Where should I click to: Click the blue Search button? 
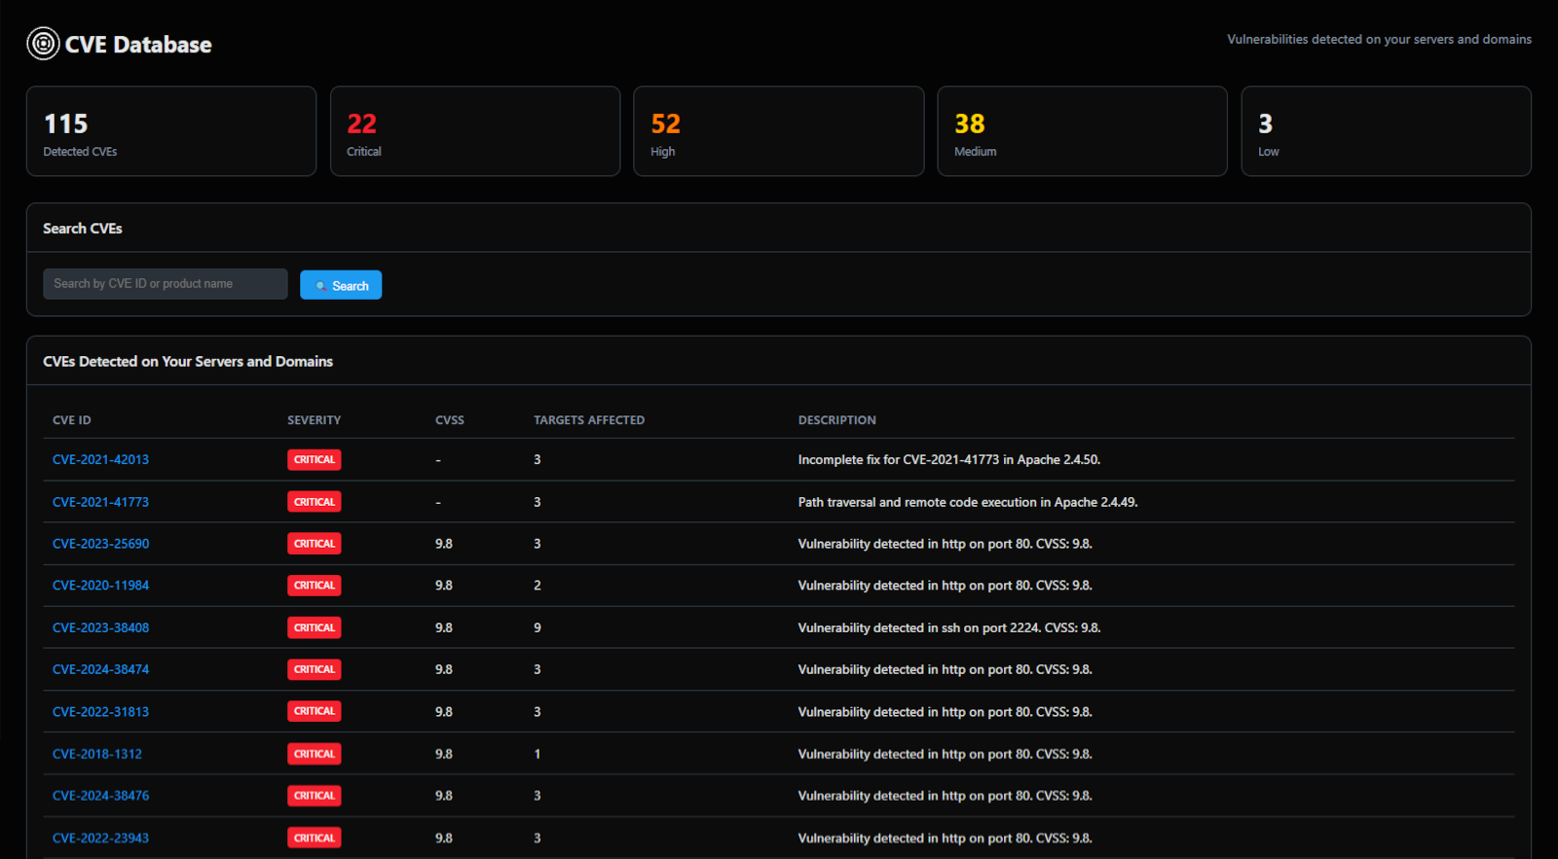[x=341, y=285]
